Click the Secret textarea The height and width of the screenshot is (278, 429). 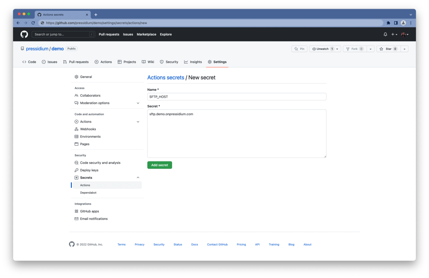coord(237,134)
